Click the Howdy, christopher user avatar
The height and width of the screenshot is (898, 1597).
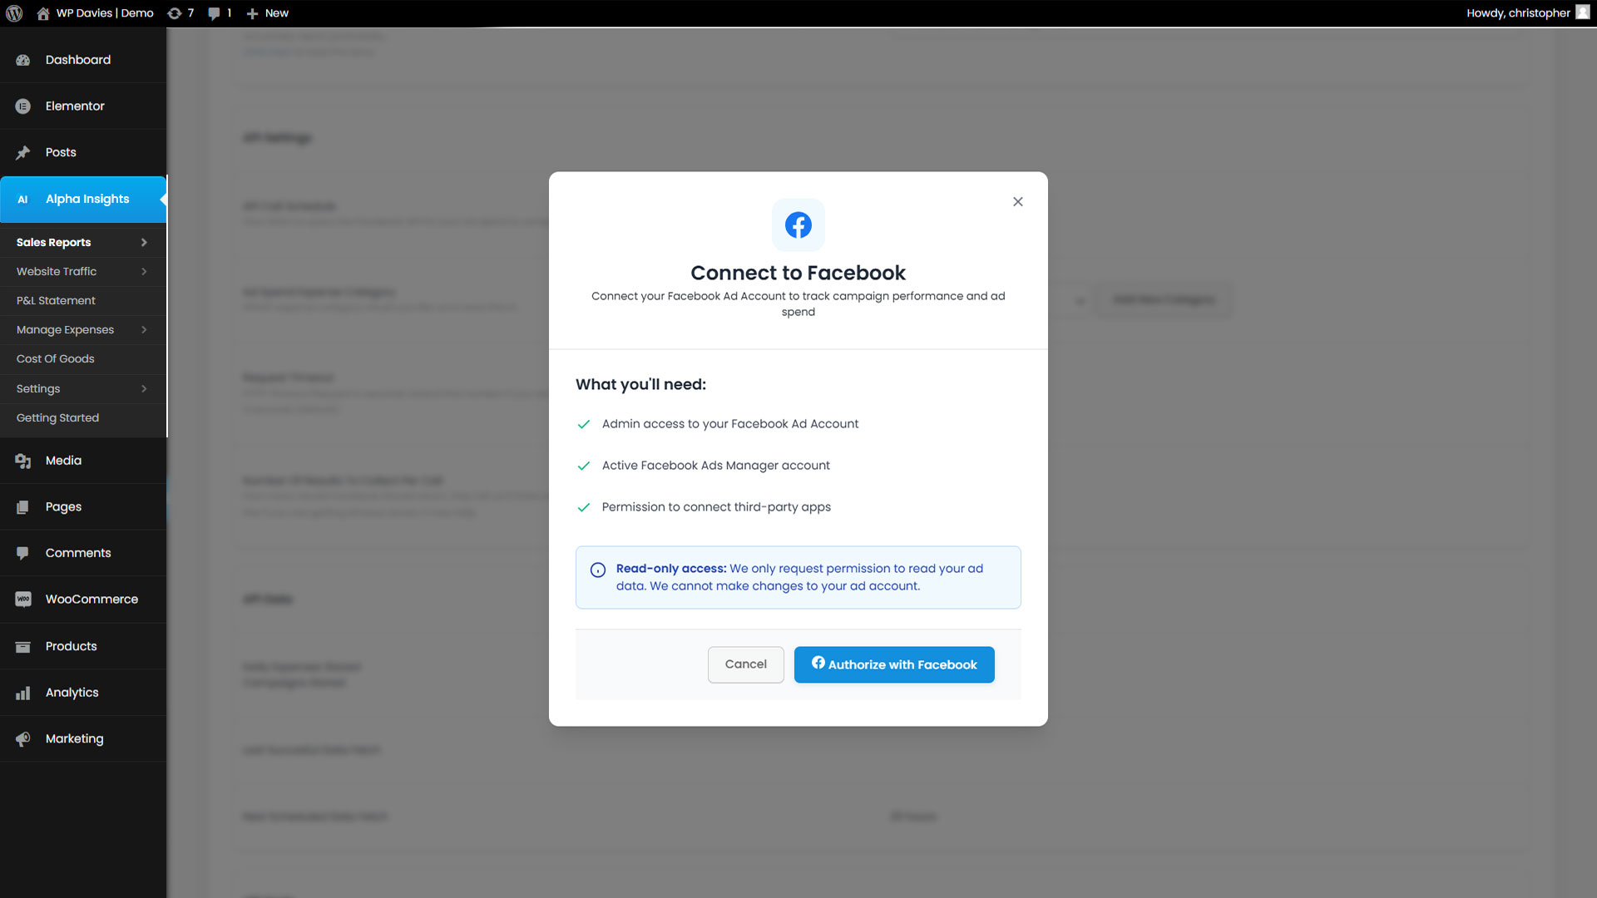(1582, 12)
